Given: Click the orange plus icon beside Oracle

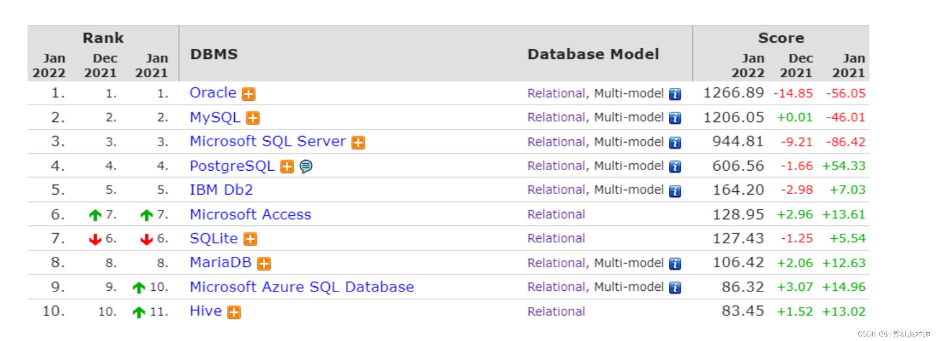Looking at the screenshot, I should (249, 94).
